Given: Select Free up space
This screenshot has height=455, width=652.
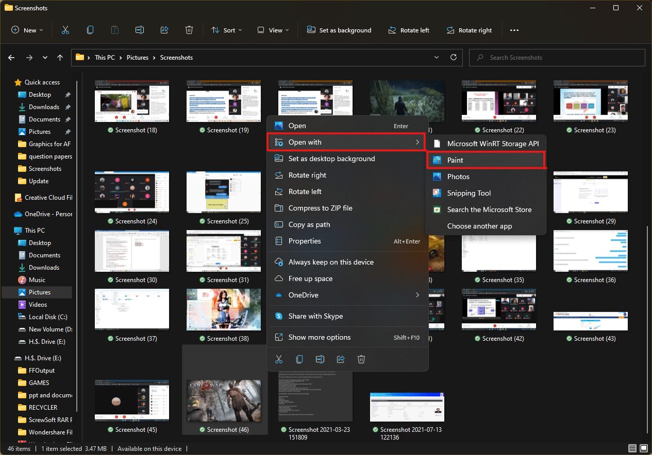Looking at the screenshot, I should click(347, 278).
